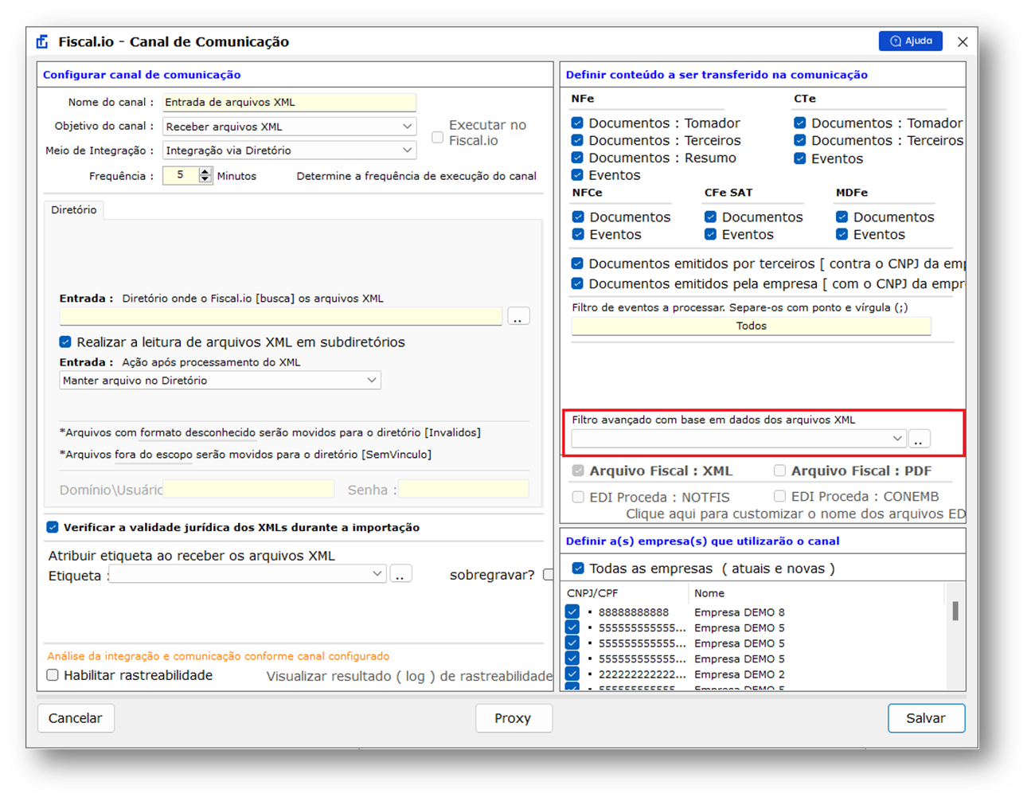Screen dimensions: 1031x801
Task: Open the Etiqueta dropdown
Action: [x=248, y=574]
